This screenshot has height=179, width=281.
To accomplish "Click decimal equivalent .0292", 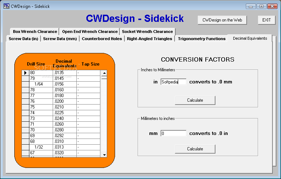I will [x=65, y=136].
